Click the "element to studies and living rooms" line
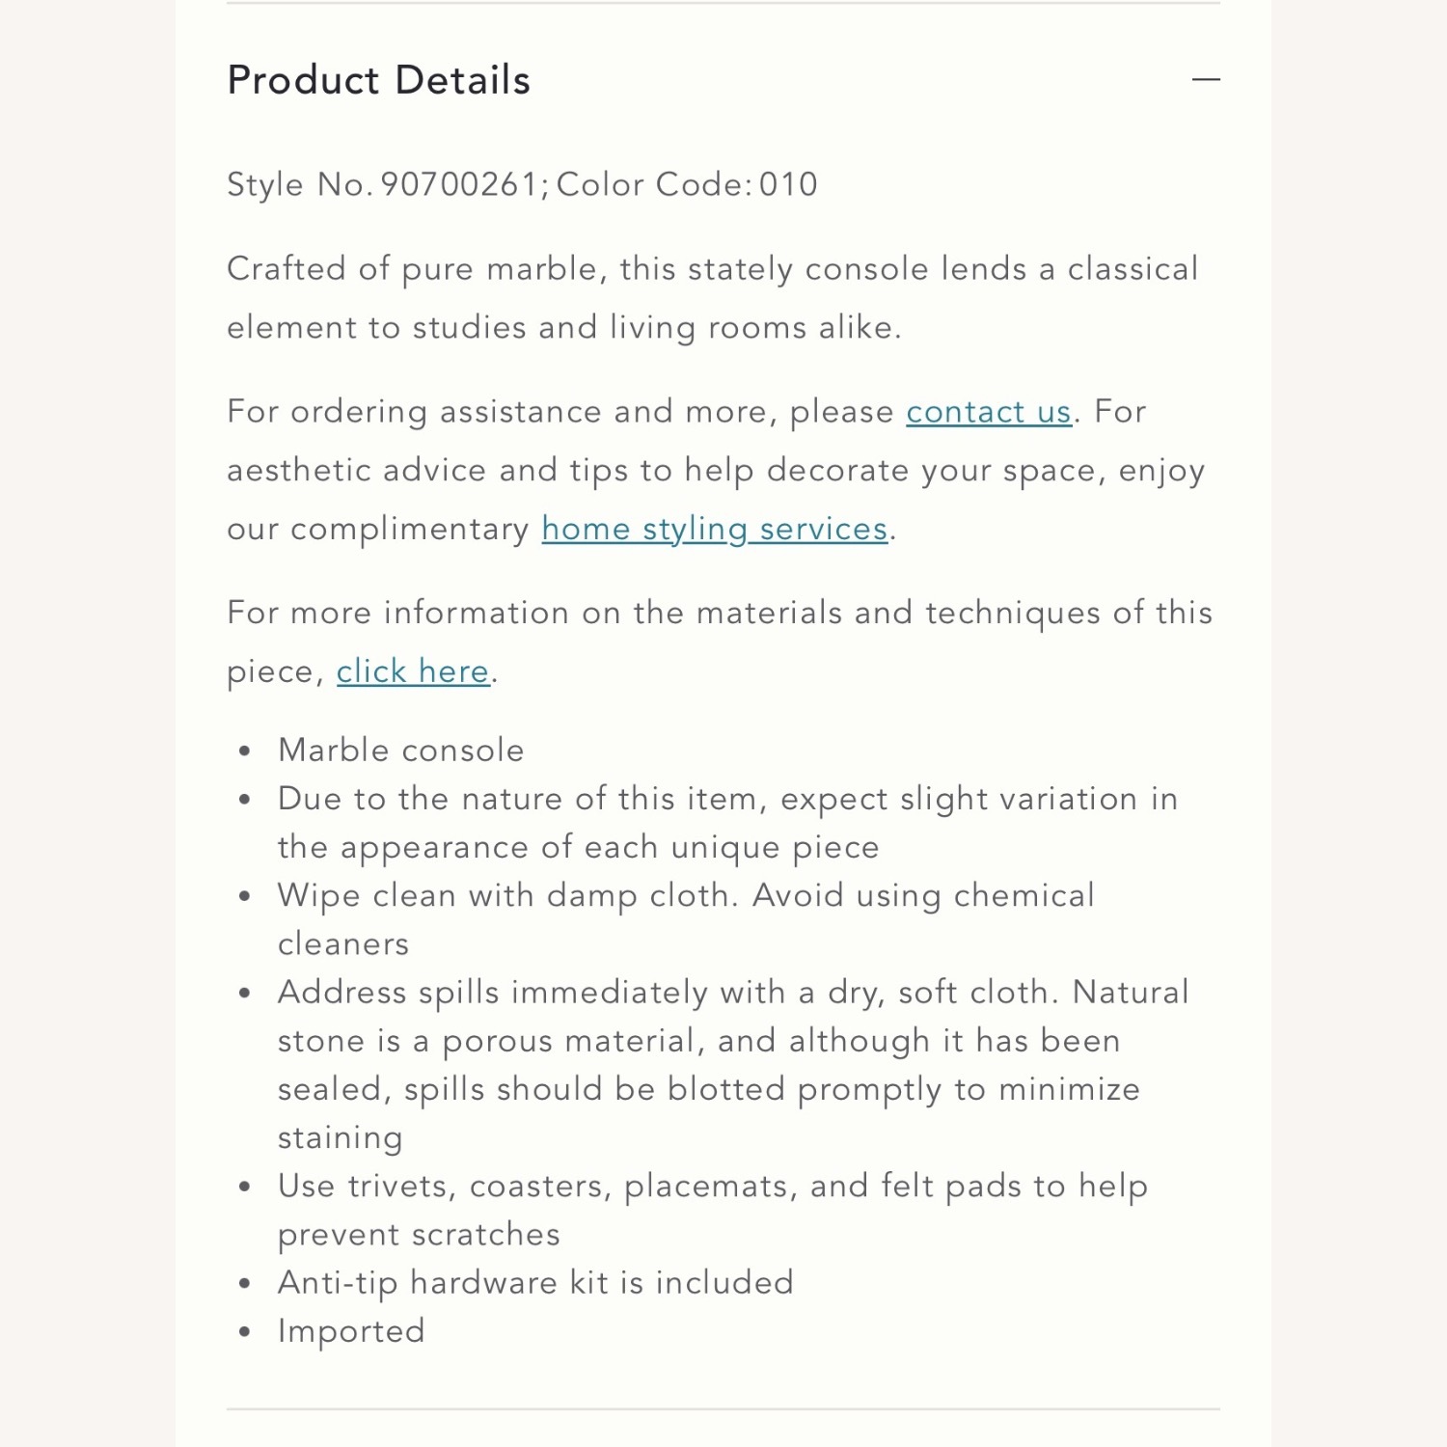The height and width of the screenshot is (1447, 1447). [563, 328]
